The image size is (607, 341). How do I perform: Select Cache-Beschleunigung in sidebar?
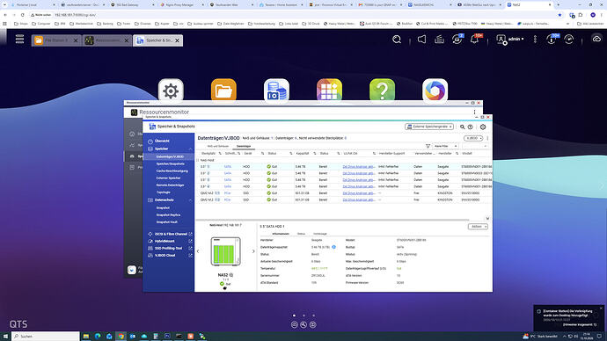[172, 170]
